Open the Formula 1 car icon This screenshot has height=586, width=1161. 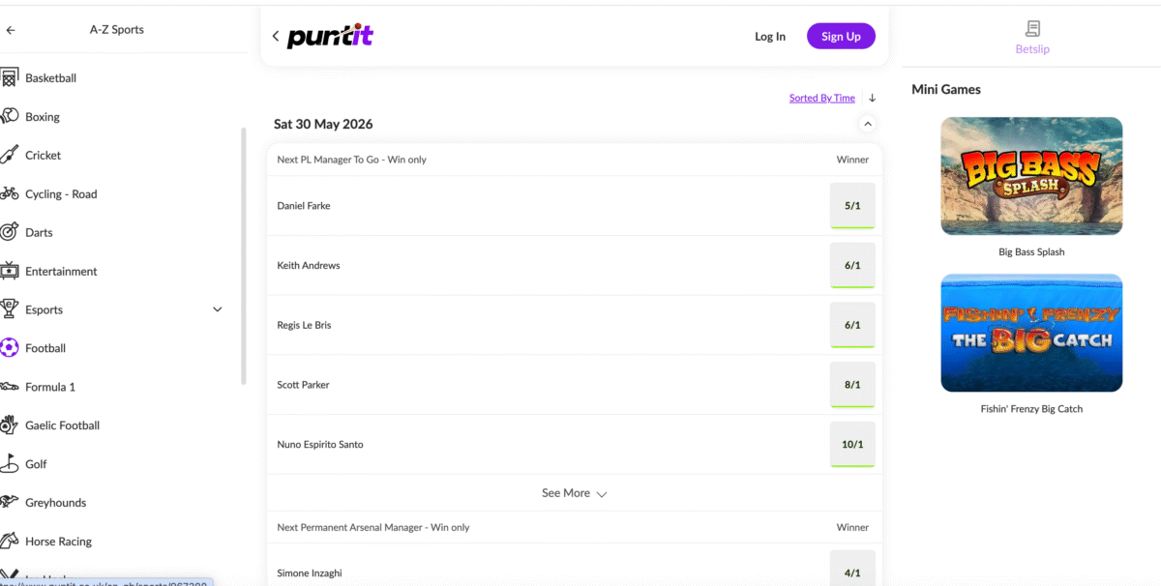[x=10, y=387]
